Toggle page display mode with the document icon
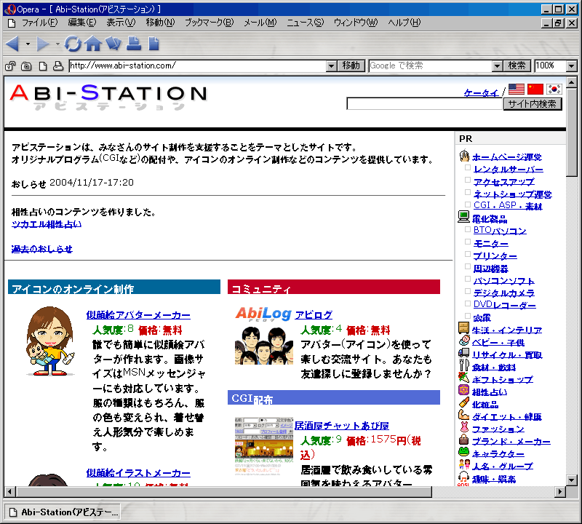Screen dimensions: 582x524 tap(43, 66)
